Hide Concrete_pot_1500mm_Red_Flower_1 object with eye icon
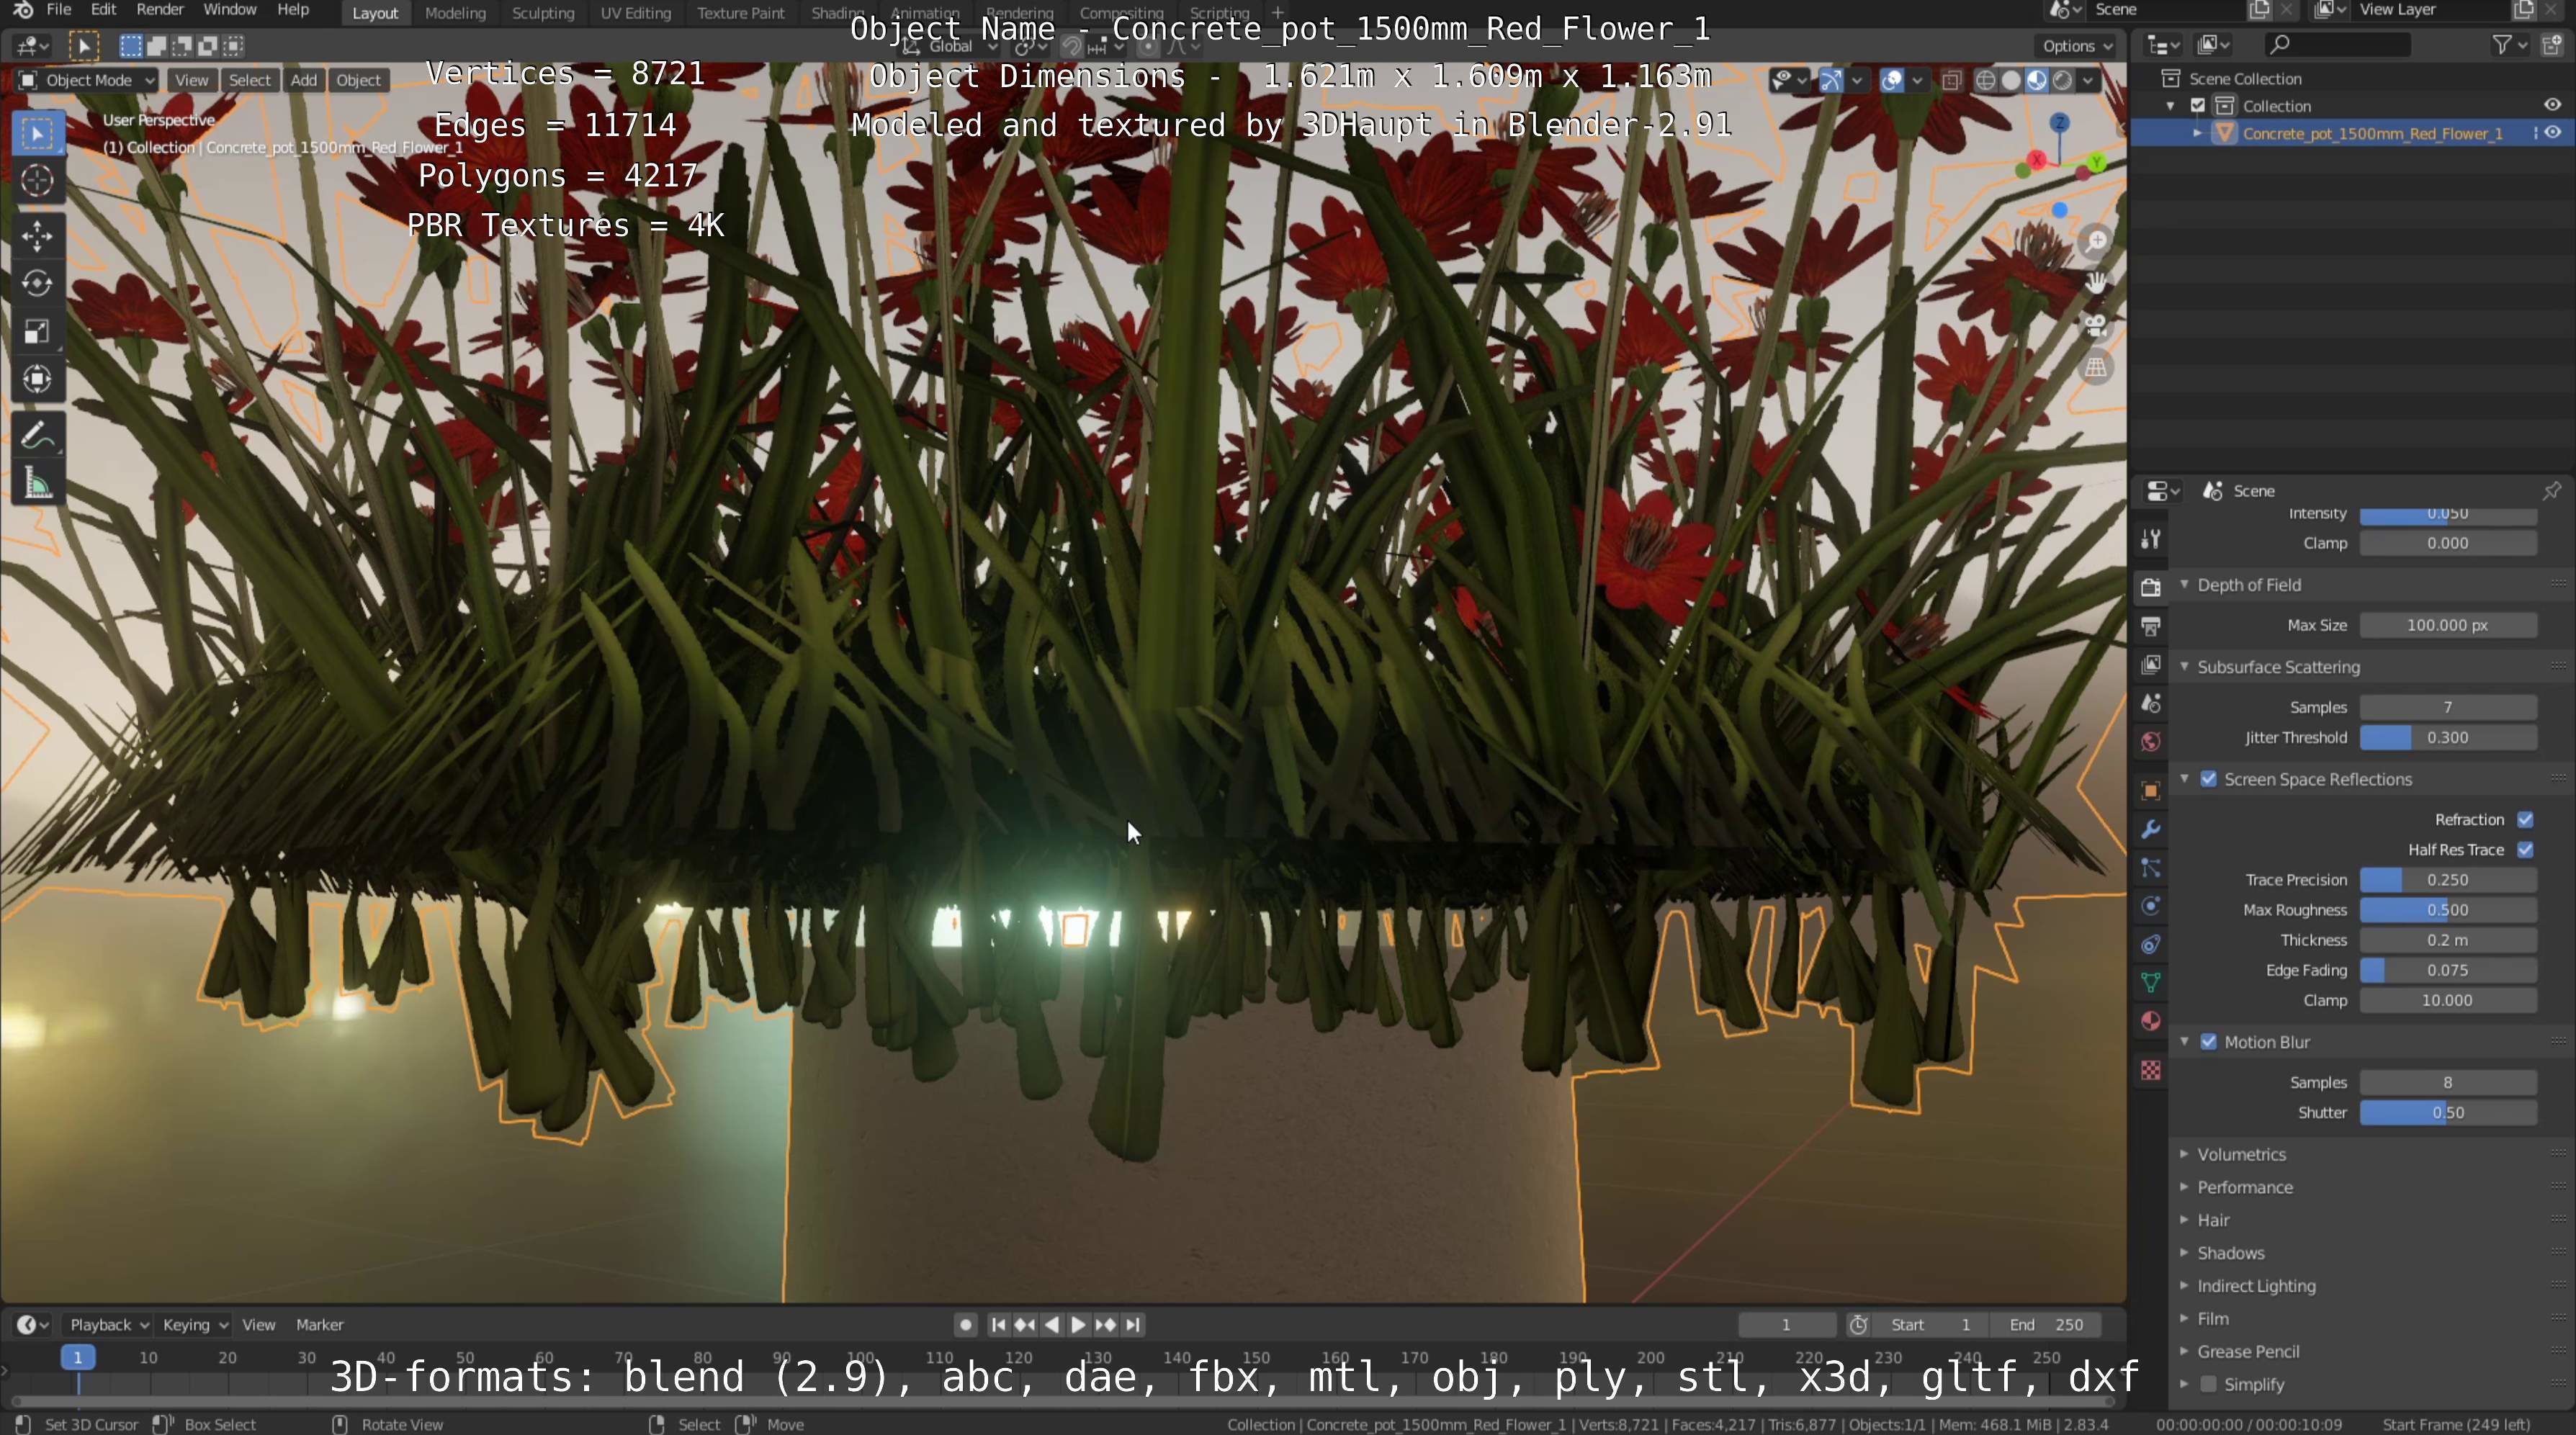 pyautogui.click(x=2552, y=133)
